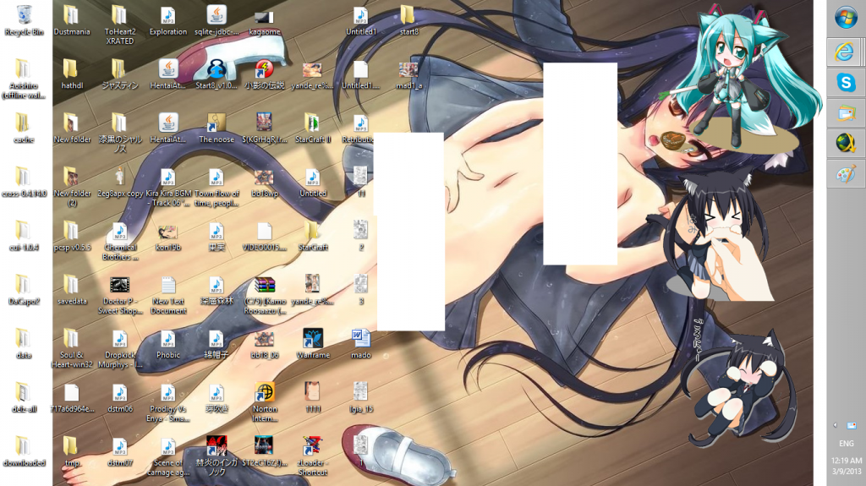Open the Windows Start orb
Image resolution: width=866 pixels, height=486 pixels.
[846, 18]
